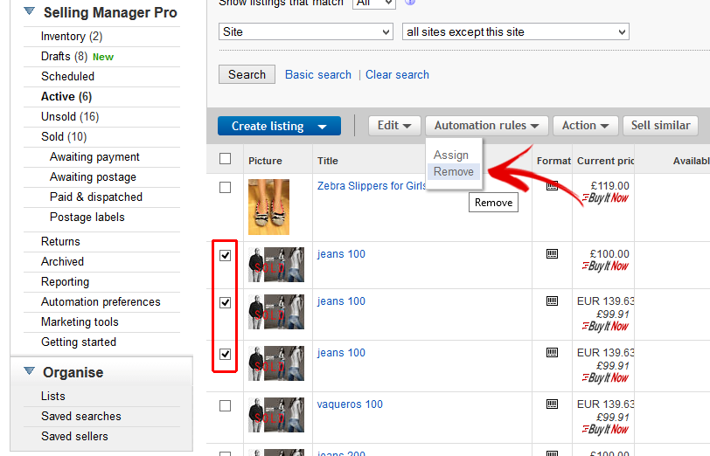This screenshot has height=456, width=710.
Task: Choose Assign in Automation rules menu
Action: point(451,155)
